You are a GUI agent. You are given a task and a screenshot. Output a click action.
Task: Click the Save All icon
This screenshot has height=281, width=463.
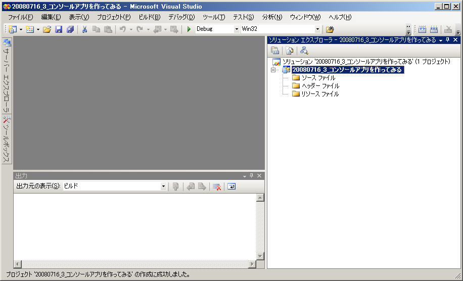point(70,29)
